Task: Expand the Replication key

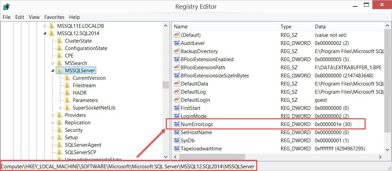Action: tap(53, 123)
